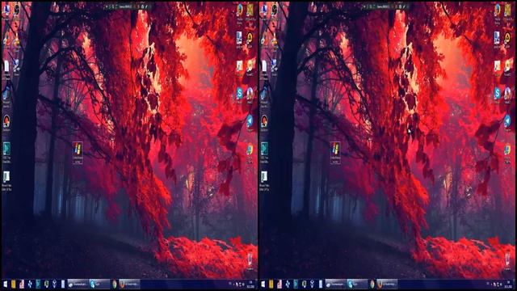Click the highlighted Windows-flag shortcut on the right-hand desktop
Viewport: 517px width, 291px height.
coord(335,153)
